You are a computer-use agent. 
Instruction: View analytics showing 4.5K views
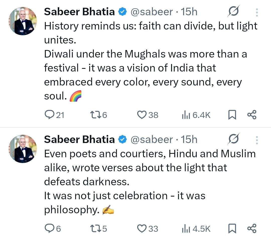[186, 229]
